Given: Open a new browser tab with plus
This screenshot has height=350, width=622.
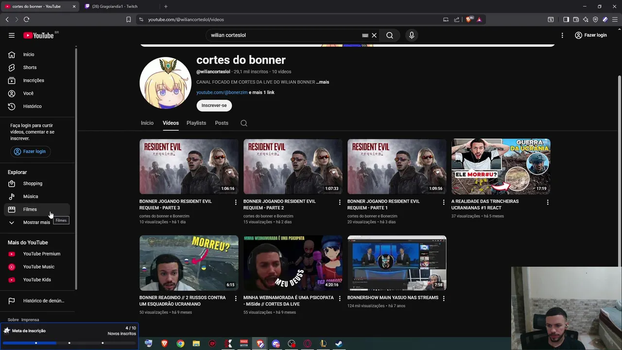Looking at the screenshot, I should click(166, 6).
